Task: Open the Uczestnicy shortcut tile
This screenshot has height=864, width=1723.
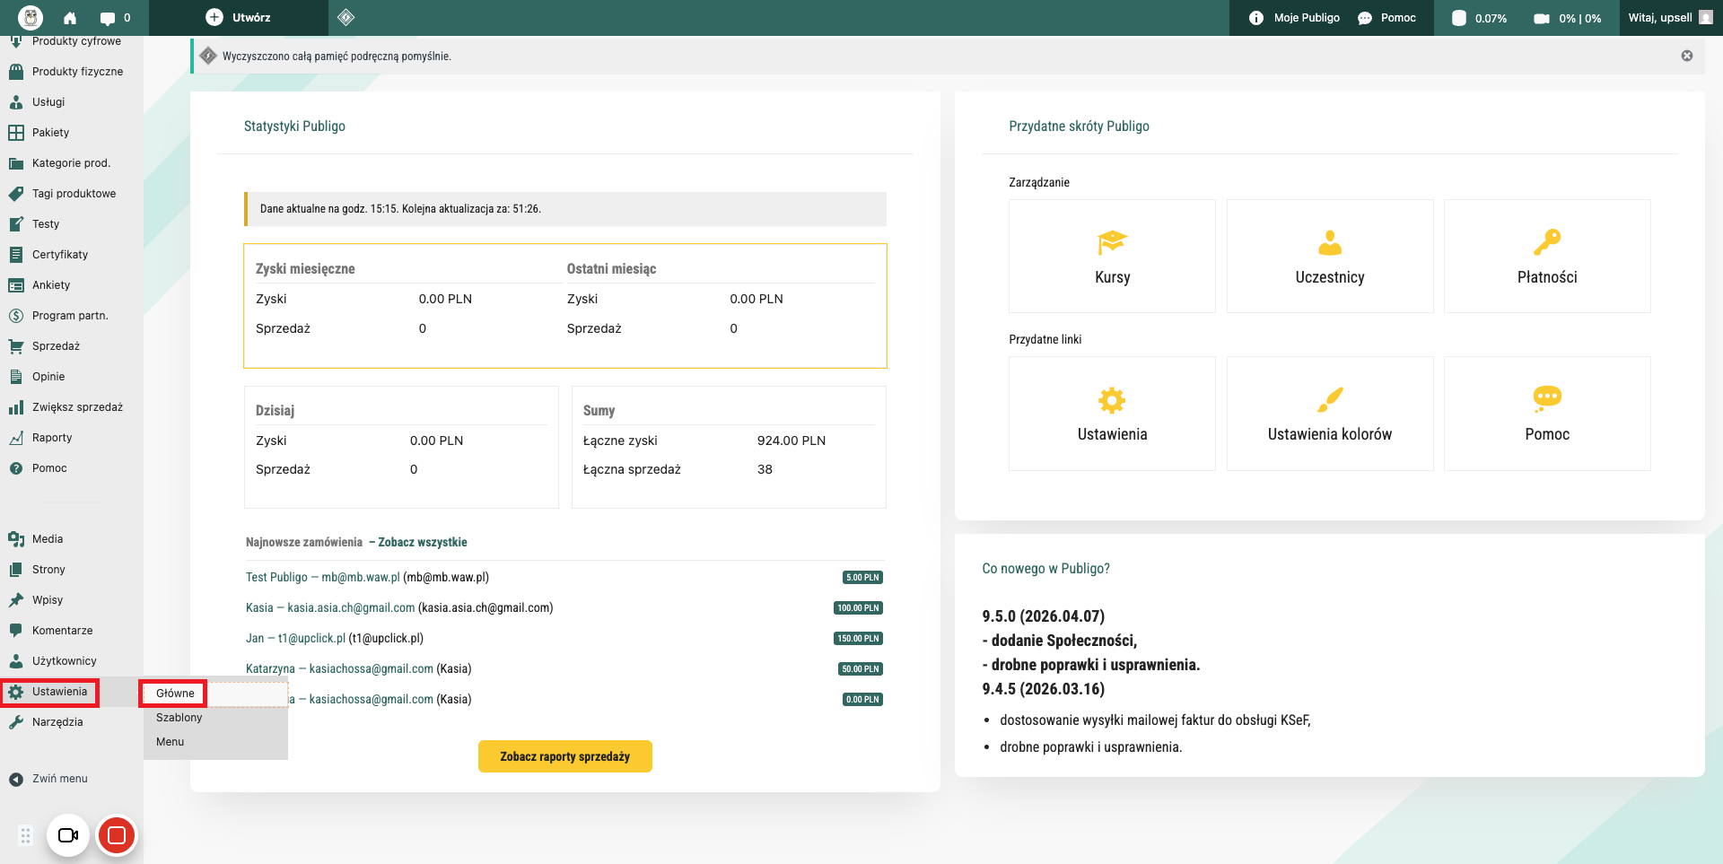Action: point(1329,257)
